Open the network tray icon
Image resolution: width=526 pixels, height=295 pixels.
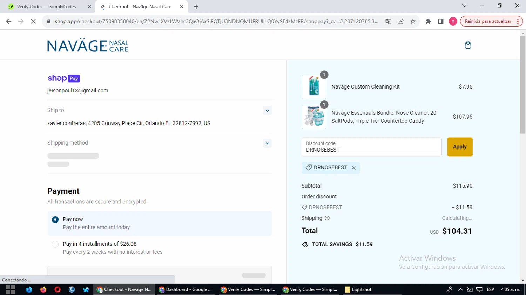[479, 289]
